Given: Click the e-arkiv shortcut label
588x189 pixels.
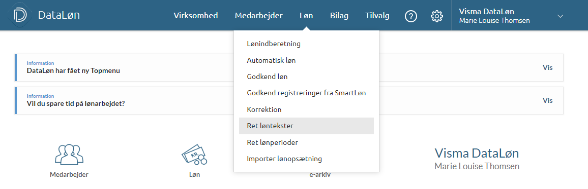Looking at the screenshot, I should coord(320,175).
